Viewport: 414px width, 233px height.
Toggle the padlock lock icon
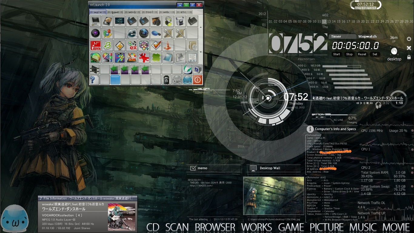pos(409,57)
